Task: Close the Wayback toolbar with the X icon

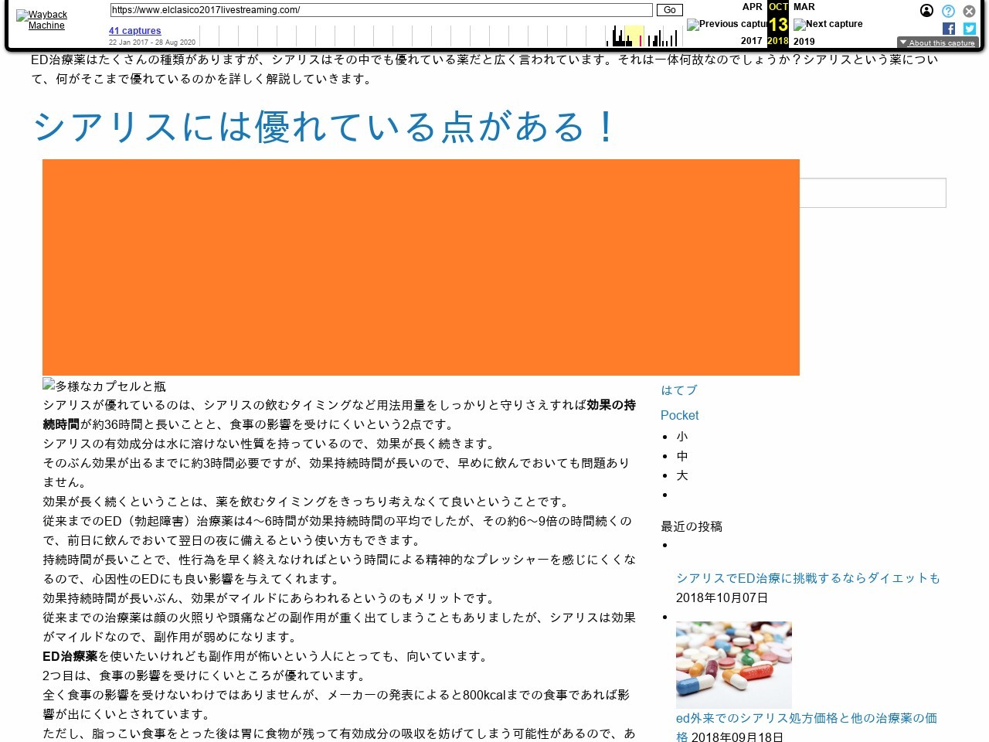Action: click(969, 11)
